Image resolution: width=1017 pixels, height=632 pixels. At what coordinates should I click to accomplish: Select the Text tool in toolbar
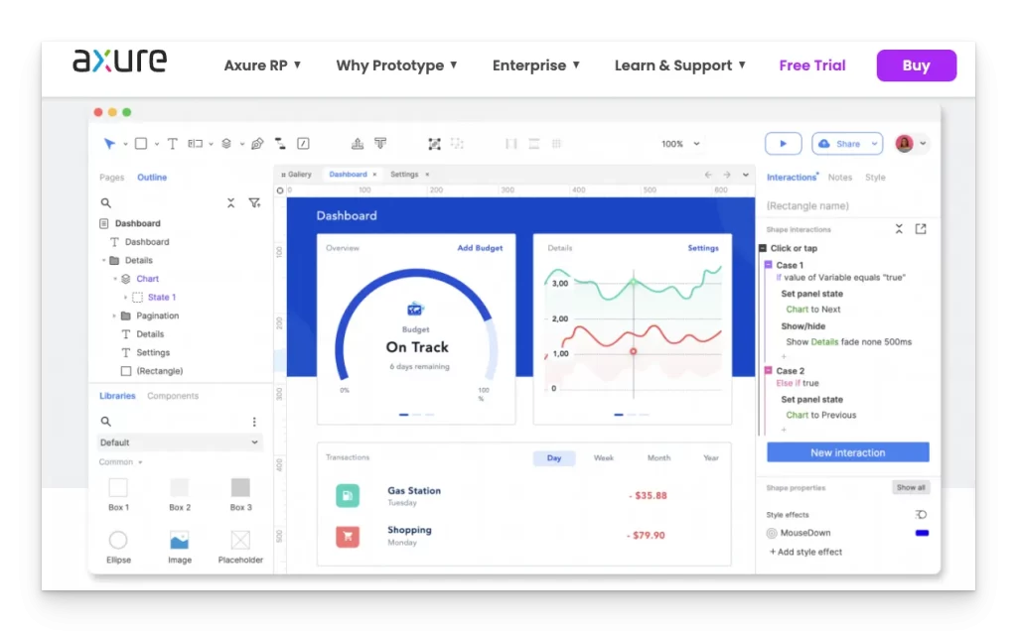173,144
